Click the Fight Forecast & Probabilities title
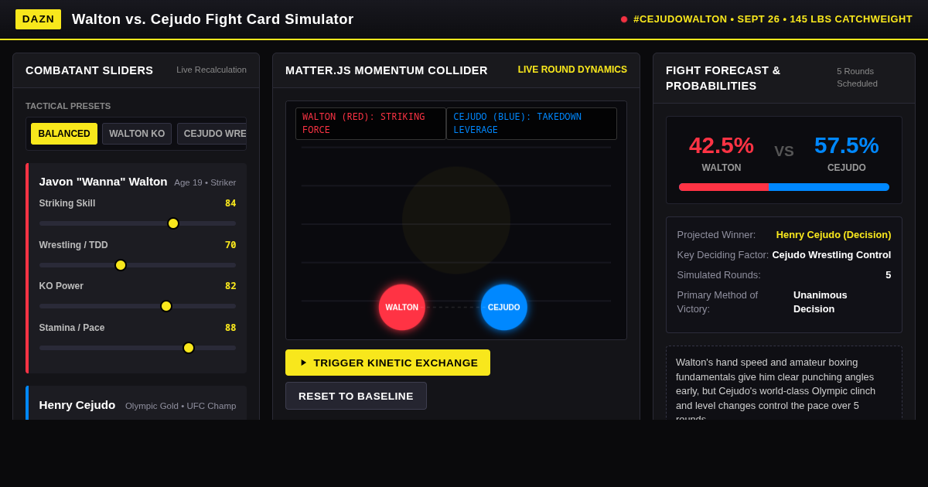 coord(723,78)
